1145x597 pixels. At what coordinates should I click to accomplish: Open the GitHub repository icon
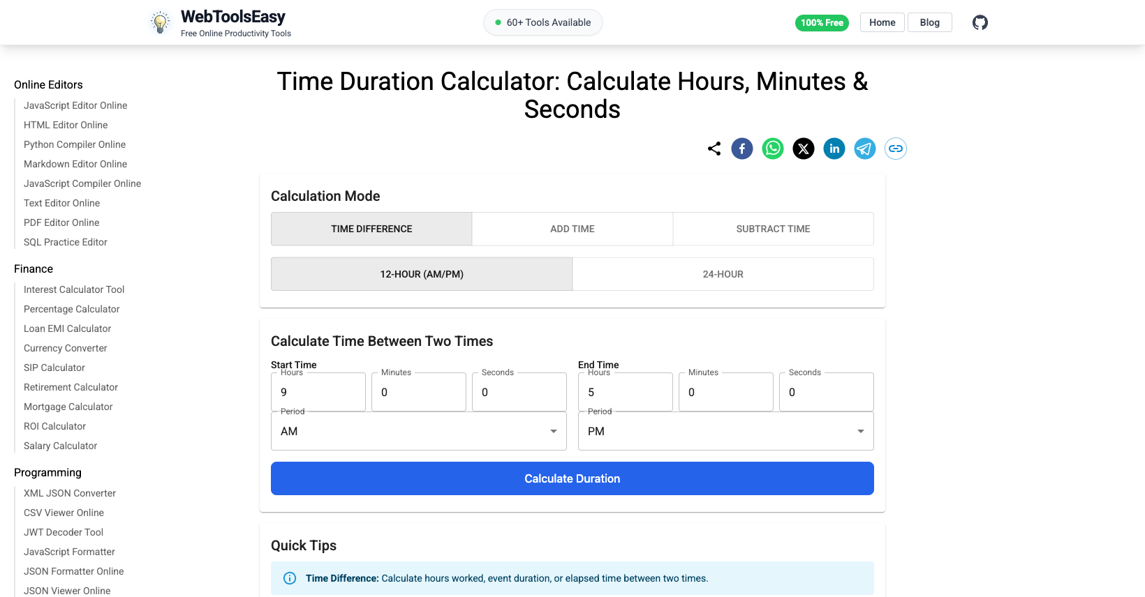coord(980,22)
